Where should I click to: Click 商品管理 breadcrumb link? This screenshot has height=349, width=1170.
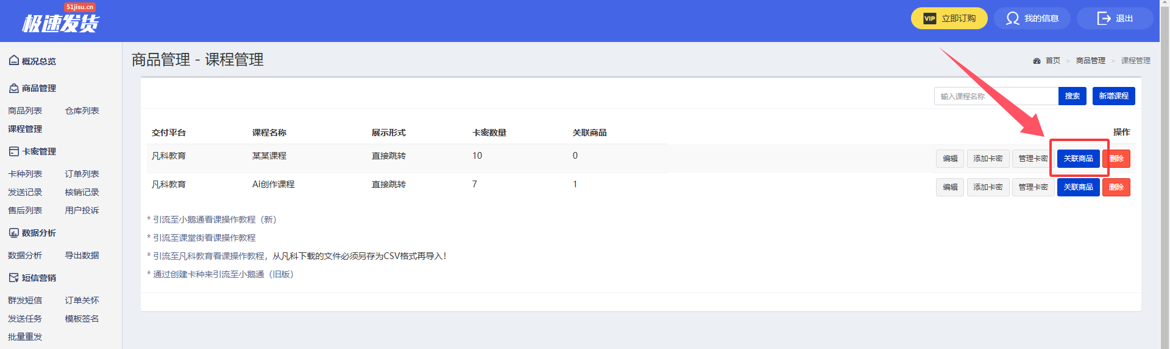click(1090, 61)
